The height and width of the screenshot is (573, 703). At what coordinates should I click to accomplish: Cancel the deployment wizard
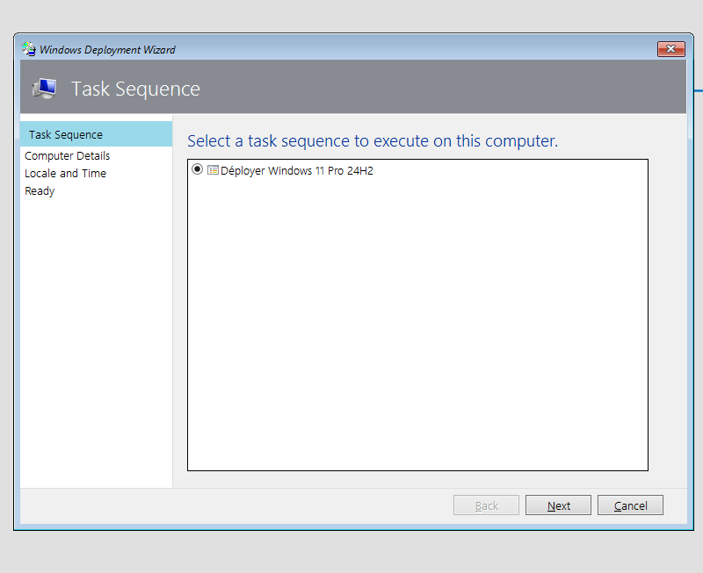click(x=630, y=505)
